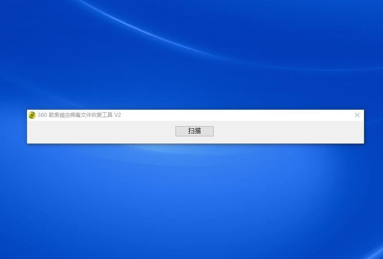Click empty title bar area before close button
Image resolution: width=383 pixels, height=259 pixels.
point(266,115)
